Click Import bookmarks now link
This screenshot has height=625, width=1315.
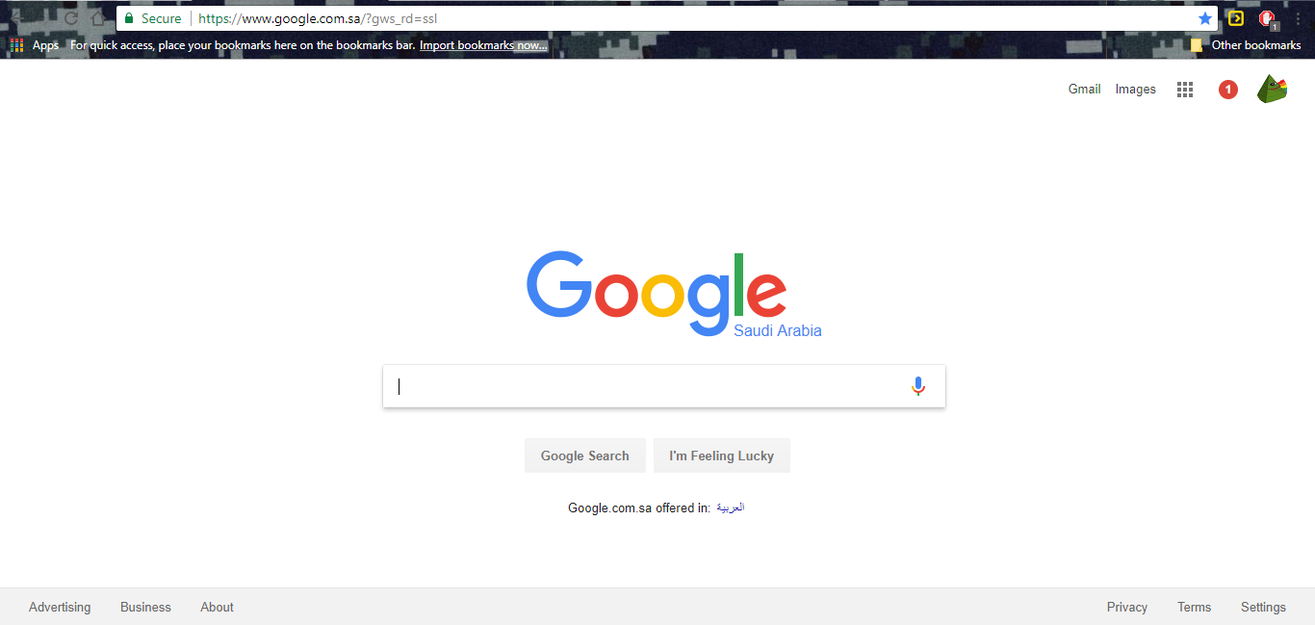(483, 45)
